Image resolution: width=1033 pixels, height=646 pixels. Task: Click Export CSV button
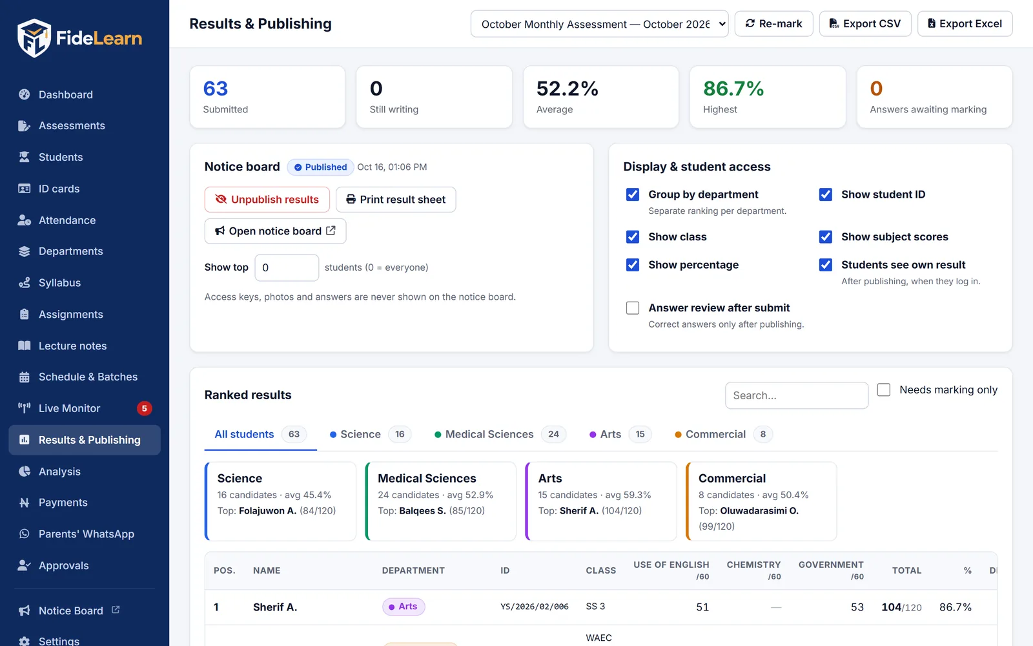865,24
